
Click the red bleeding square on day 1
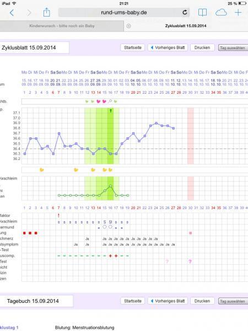point(24,233)
